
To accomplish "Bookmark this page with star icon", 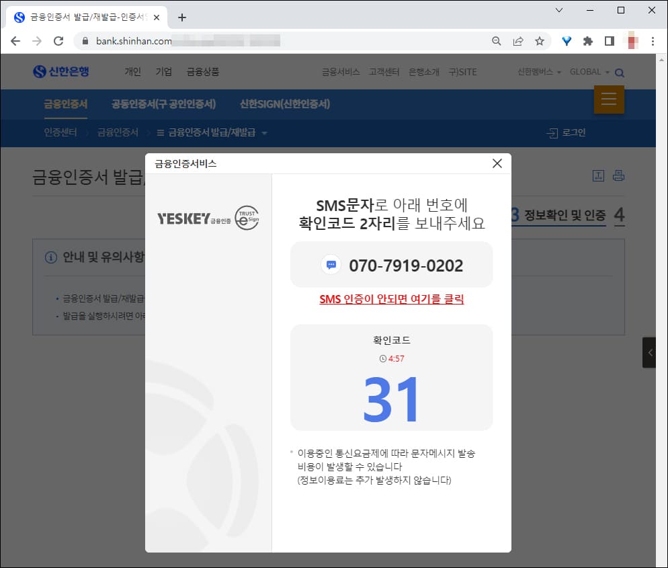I will 540,41.
